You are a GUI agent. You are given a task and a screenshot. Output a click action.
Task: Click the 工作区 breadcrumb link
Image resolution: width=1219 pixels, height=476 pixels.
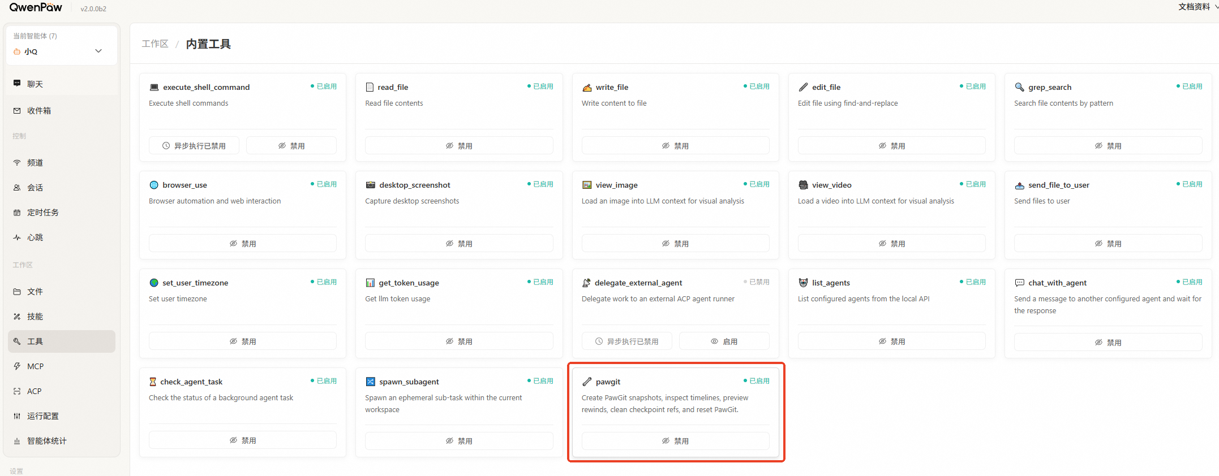click(x=155, y=44)
